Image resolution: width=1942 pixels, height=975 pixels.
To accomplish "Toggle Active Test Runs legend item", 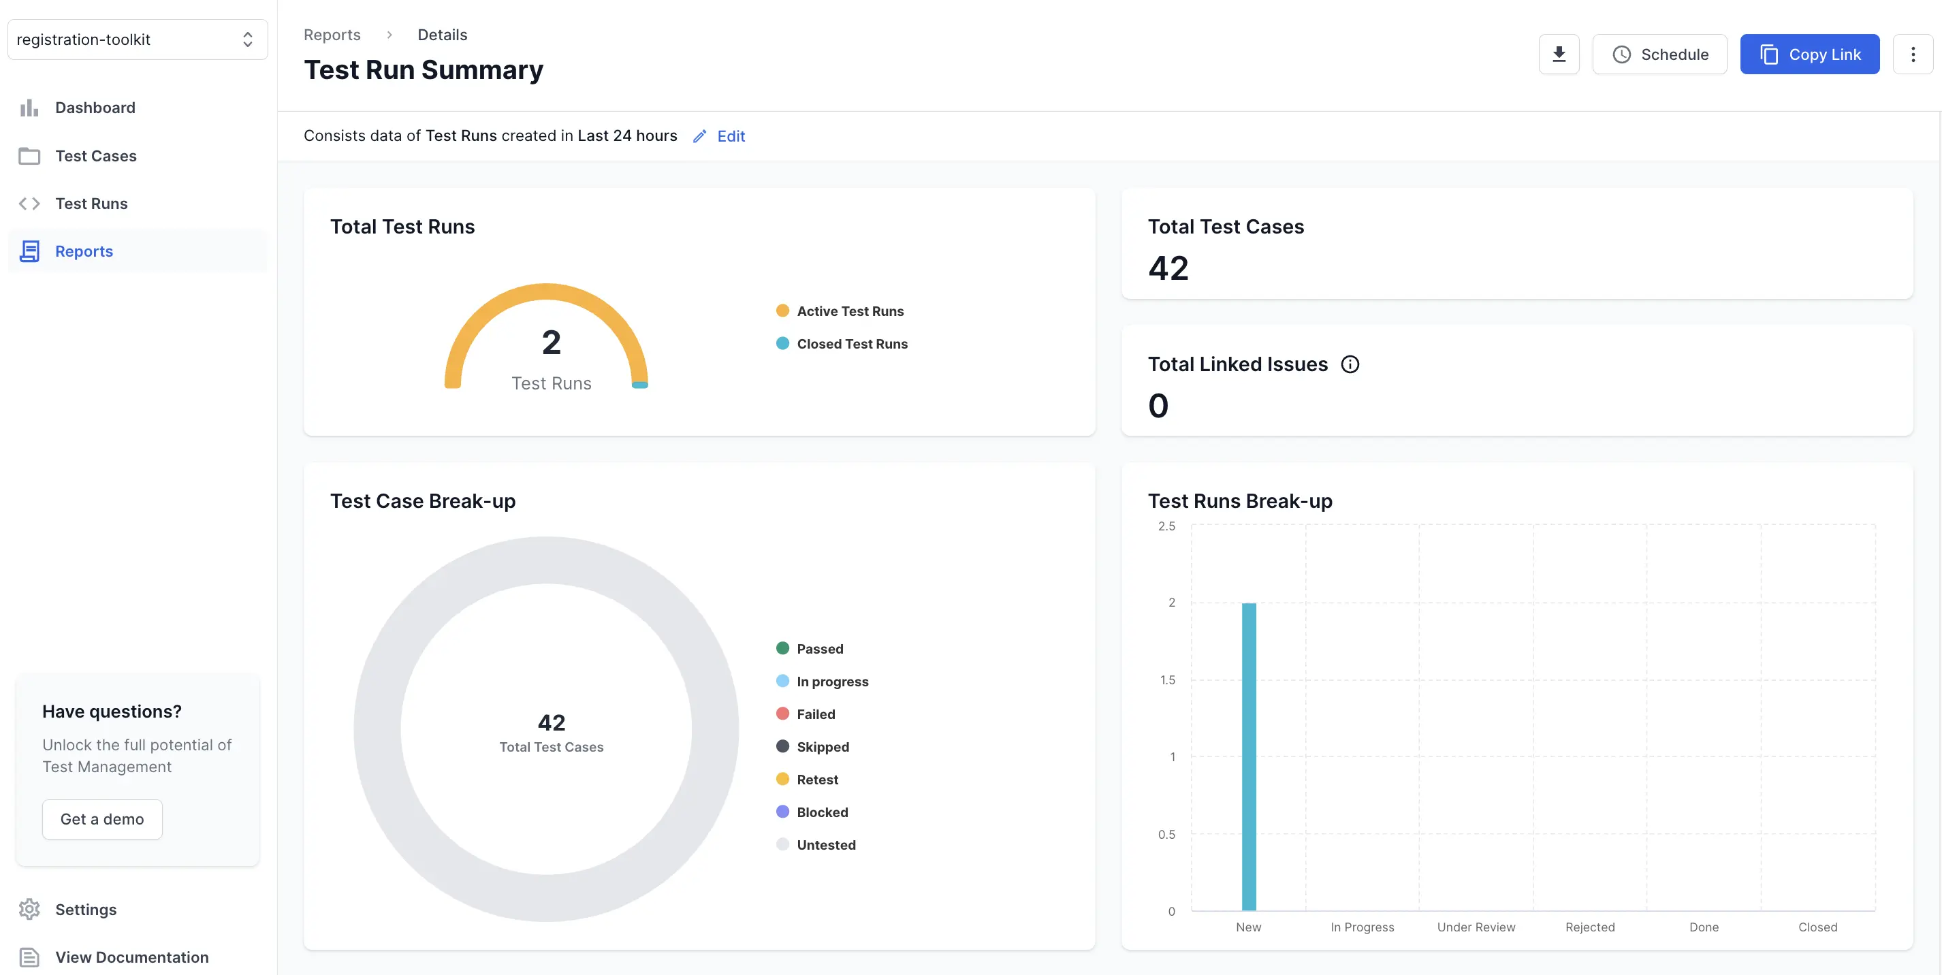I will pyautogui.click(x=850, y=310).
